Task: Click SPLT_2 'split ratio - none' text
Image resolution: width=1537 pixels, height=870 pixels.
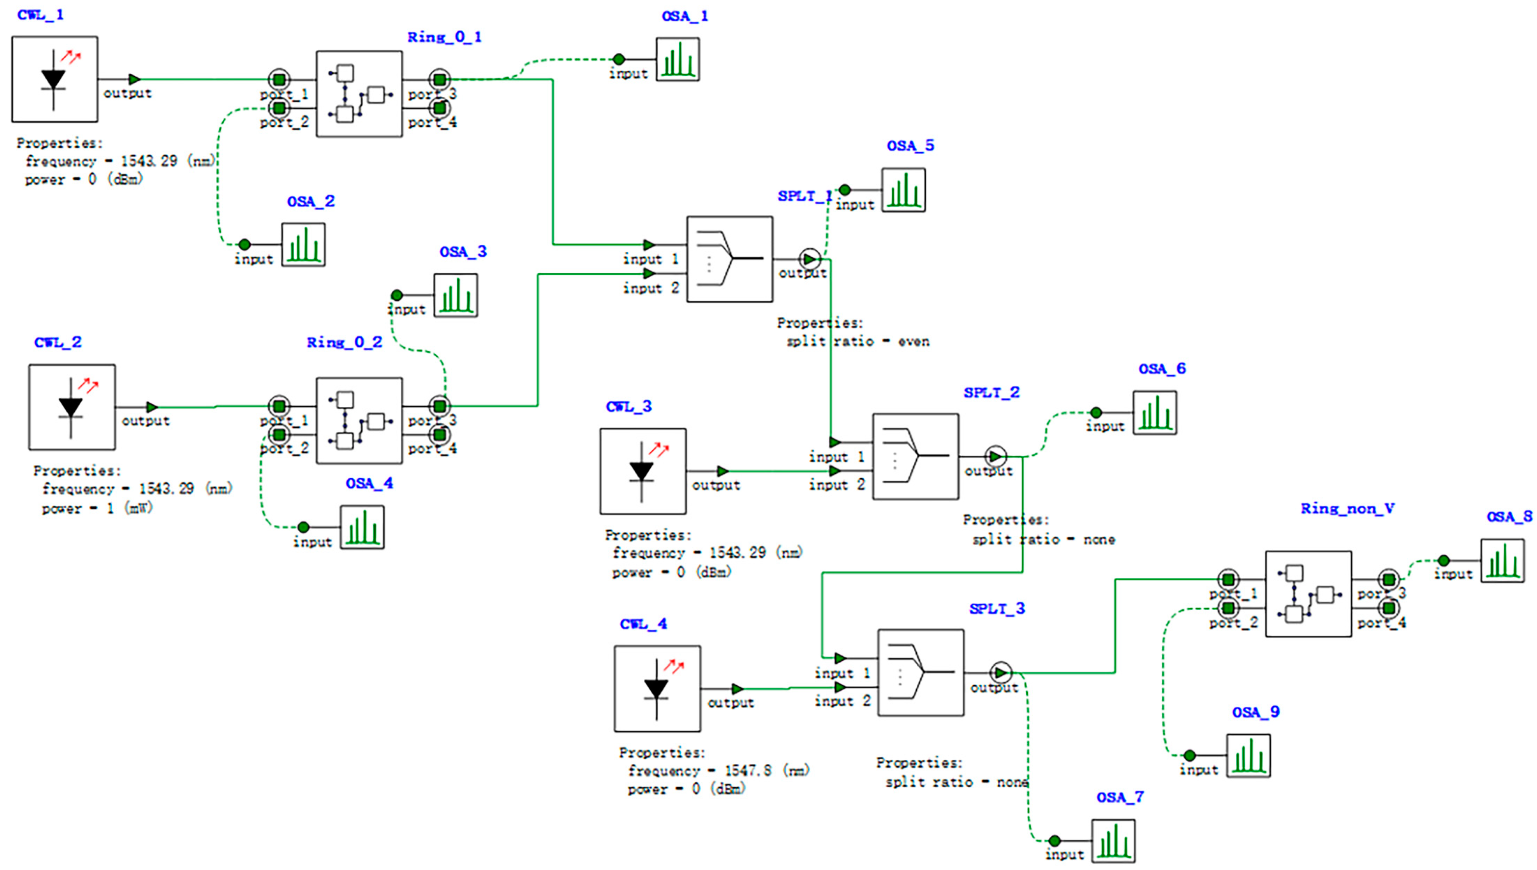Action: point(1044,539)
